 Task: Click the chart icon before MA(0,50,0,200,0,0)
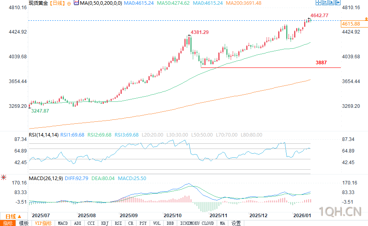coord(76,3)
